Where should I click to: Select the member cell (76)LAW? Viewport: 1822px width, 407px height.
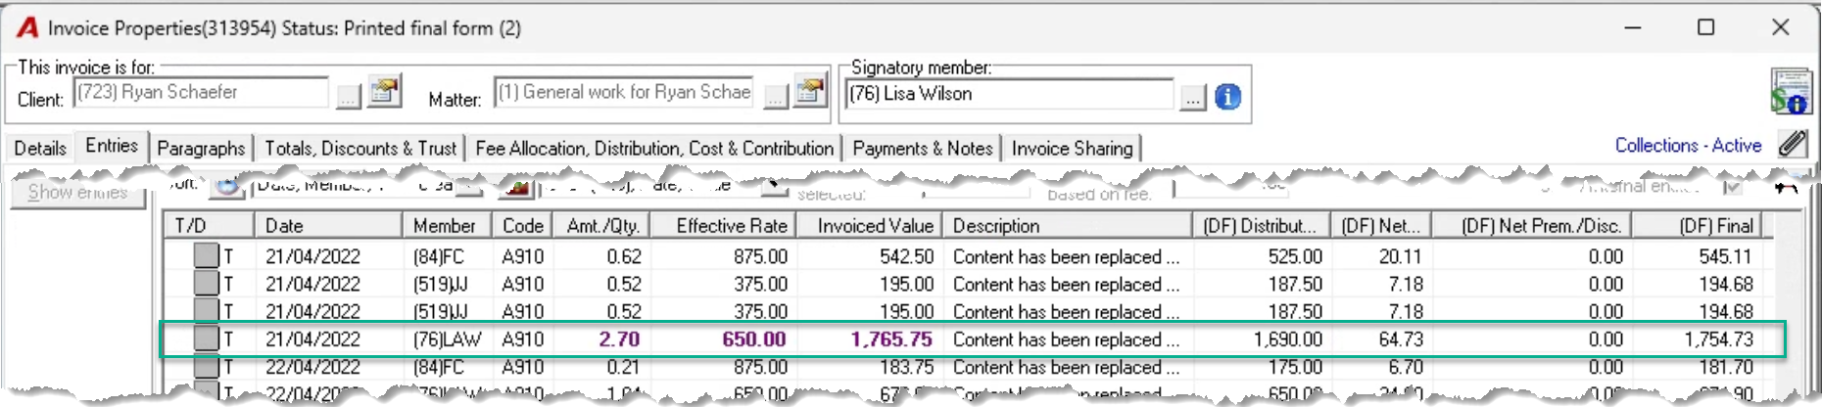[x=447, y=339]
